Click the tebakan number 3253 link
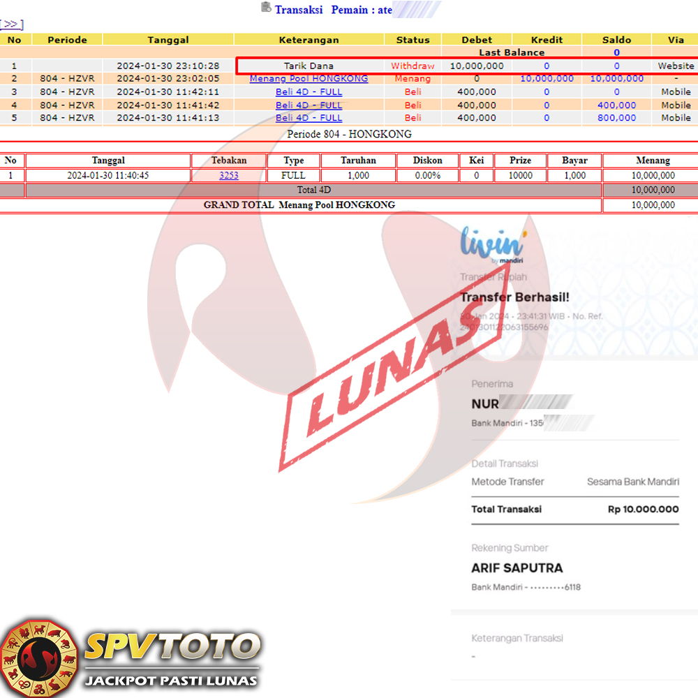698x698 pixels. (229, 176)
